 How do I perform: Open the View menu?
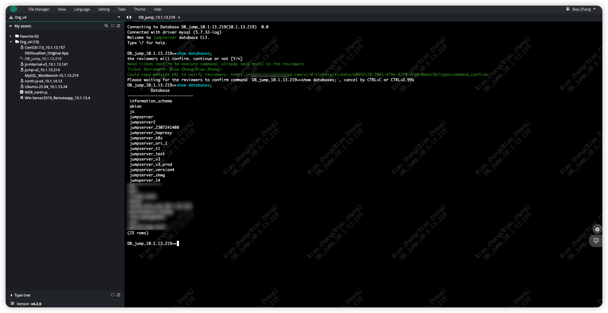(62, 9)
